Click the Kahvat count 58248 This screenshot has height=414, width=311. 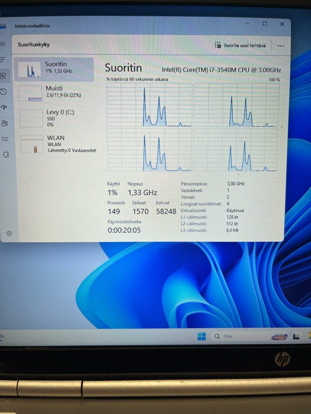166,211
